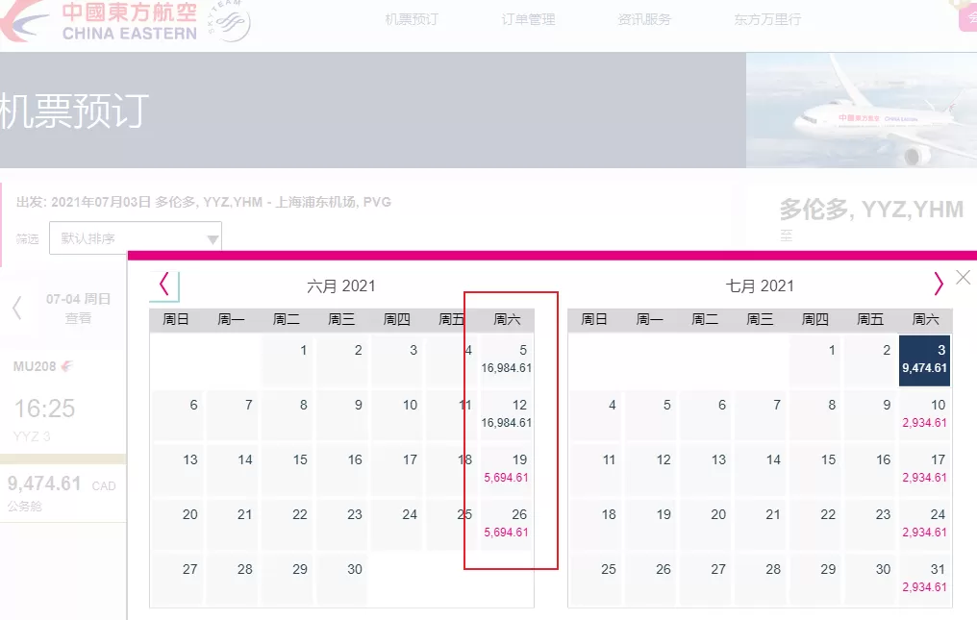Pick July 10 priced 2,934.61
977x620 pixels.
(x=925, y=414)
